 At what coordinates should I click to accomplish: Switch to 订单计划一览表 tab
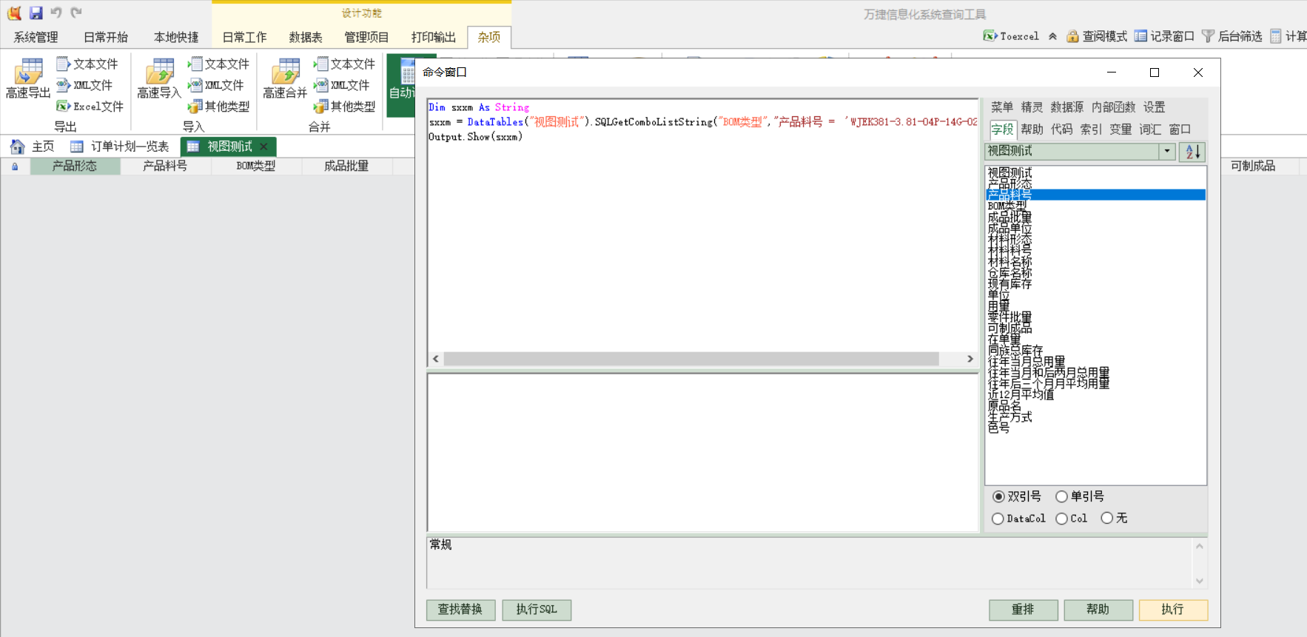coord(120,146)
